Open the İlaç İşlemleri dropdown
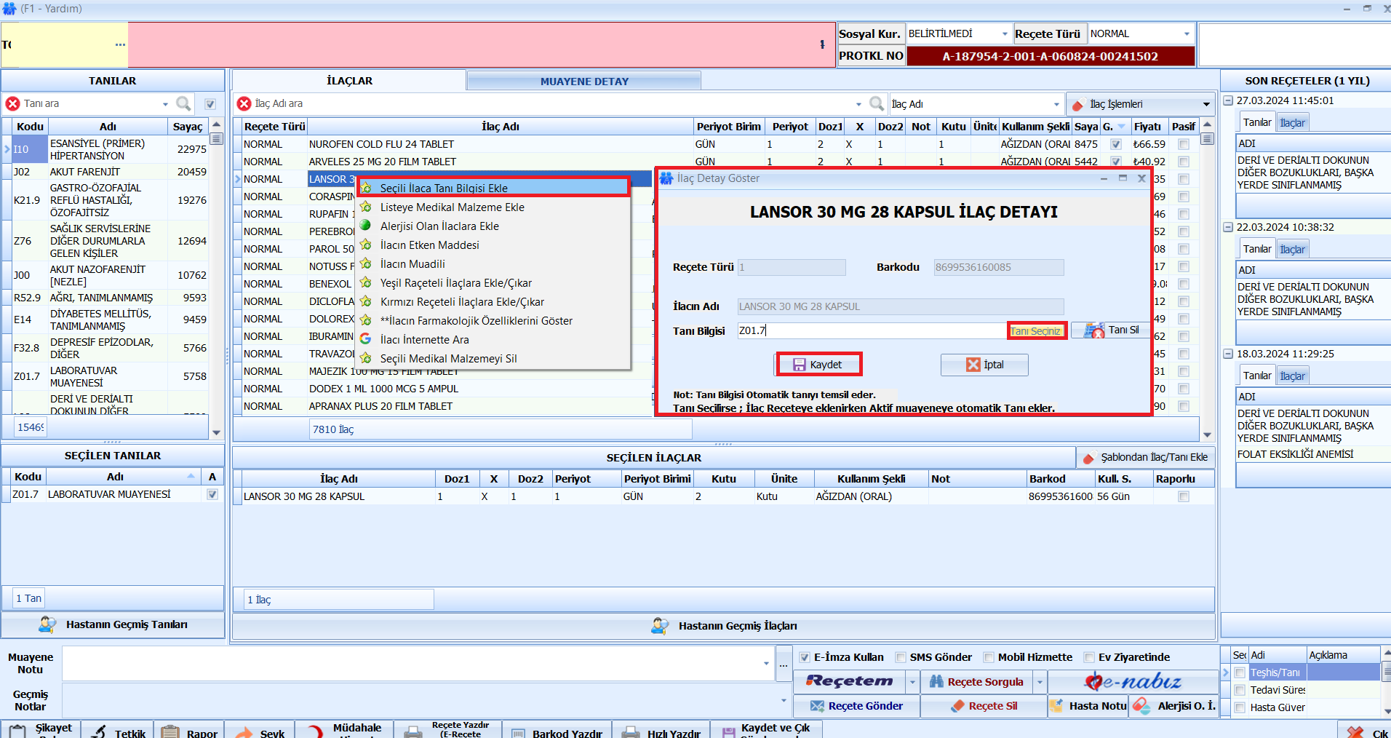Image resolution: width=1391 pixels, height=738 pixels. click(1206, 104)
